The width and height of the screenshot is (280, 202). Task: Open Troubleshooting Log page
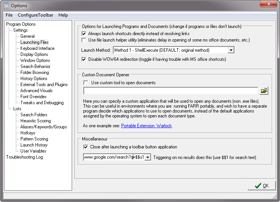pyautogui.click(x=25, y=157)
